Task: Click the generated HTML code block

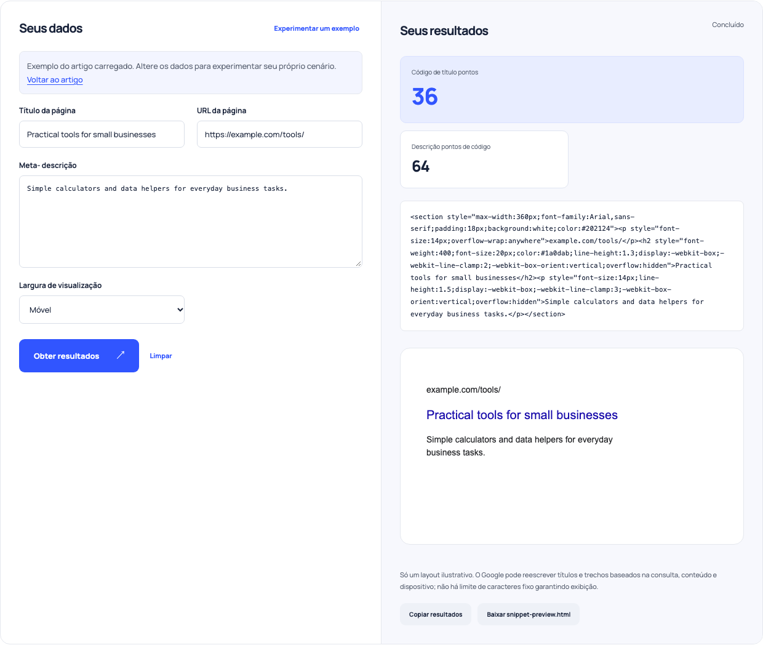Action: coord(572,266)
